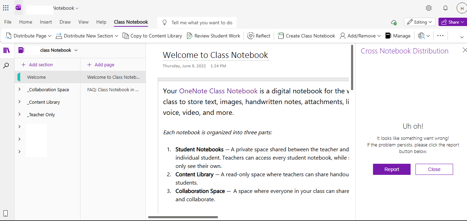Expand the _Teacher Only section group

[x=20, y=114]
